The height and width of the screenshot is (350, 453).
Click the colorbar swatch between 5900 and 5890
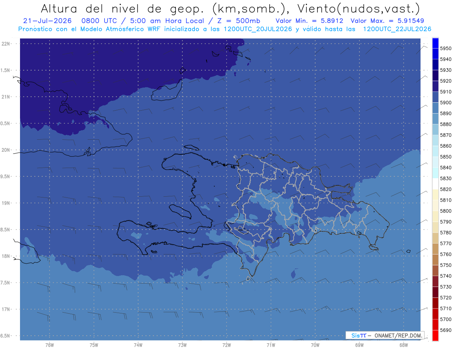[435, 108]
